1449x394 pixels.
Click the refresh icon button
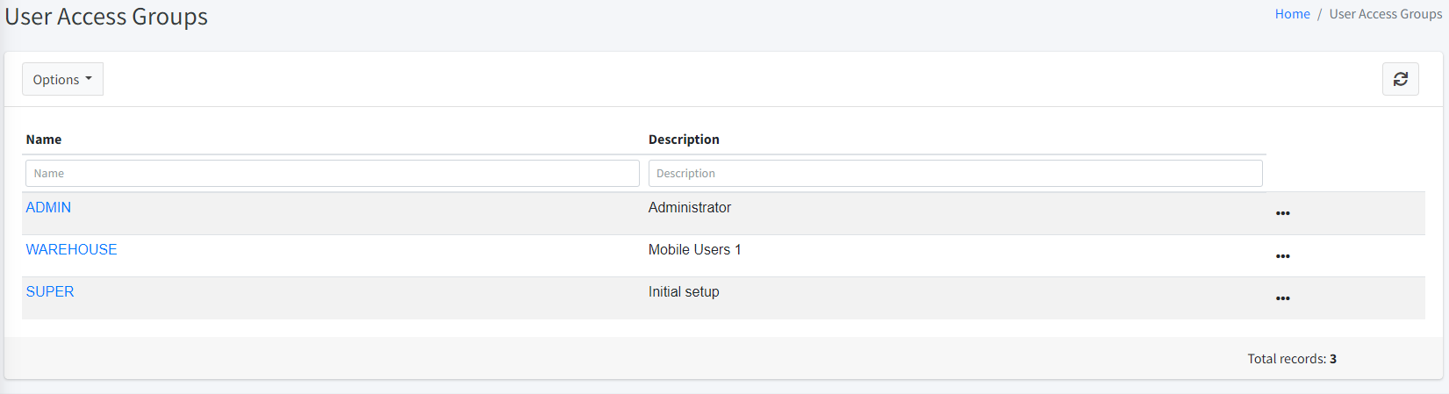(1400, 79)
